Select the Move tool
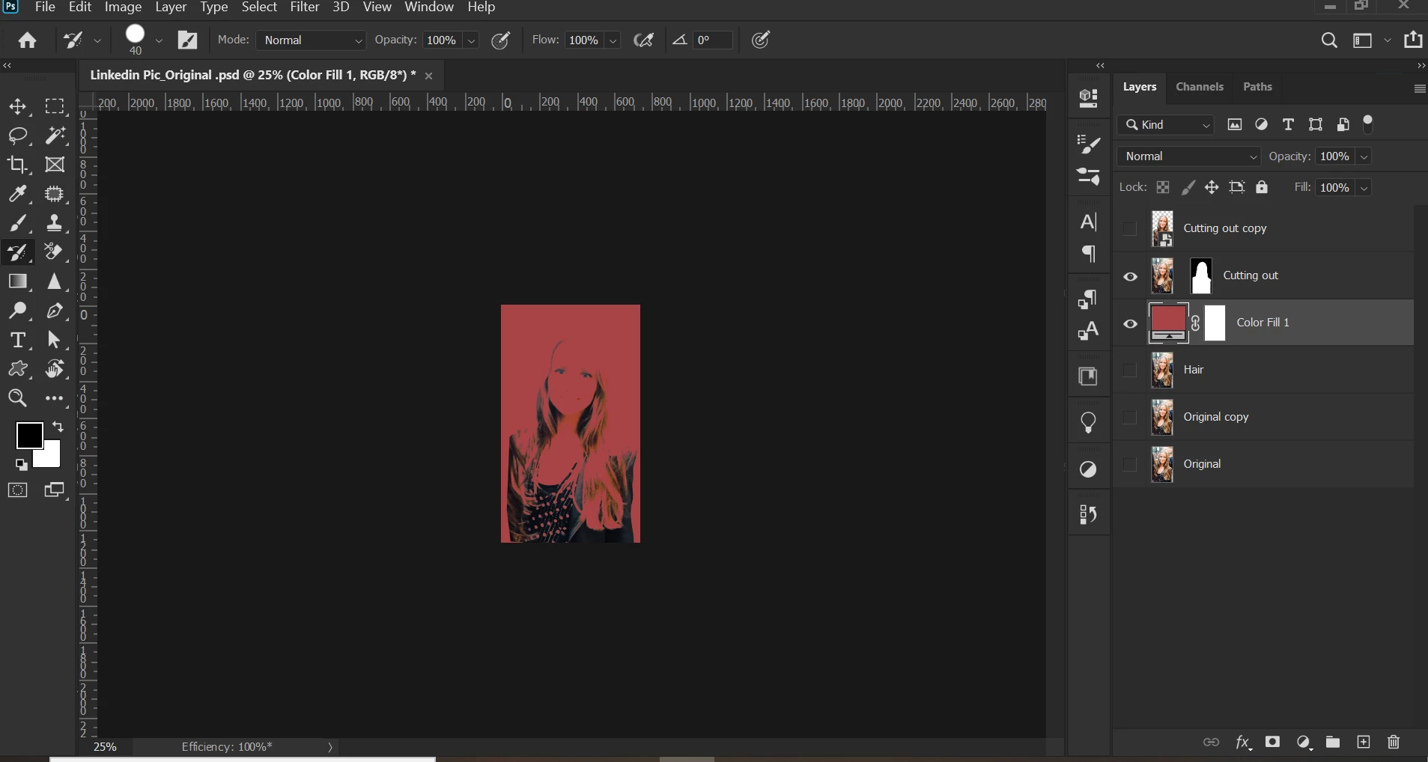This screenshot has height=762, width=1428. [18, 106]
